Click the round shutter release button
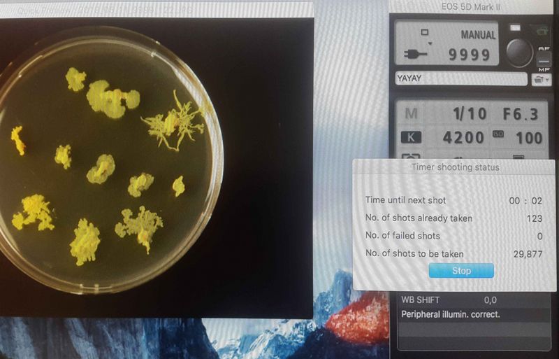559x359 pixels. point(519,52)
